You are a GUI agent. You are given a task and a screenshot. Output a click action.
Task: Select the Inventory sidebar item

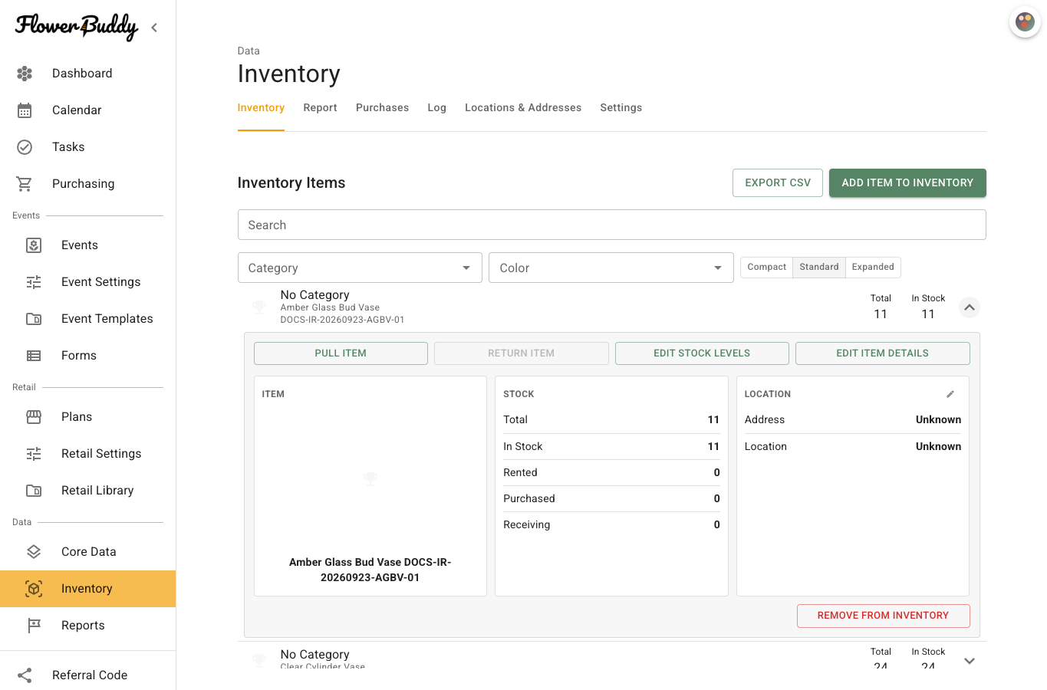point(88,589)
